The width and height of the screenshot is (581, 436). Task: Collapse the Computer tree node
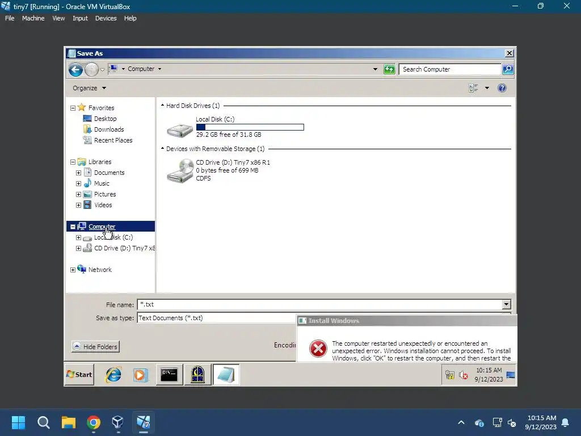[x=73, y=227]
